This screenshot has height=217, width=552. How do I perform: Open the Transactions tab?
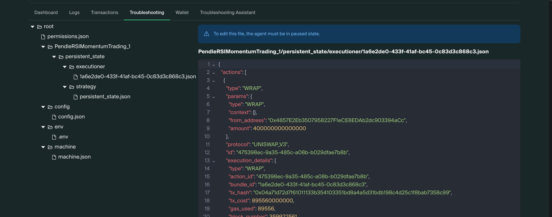pos(104,13)
